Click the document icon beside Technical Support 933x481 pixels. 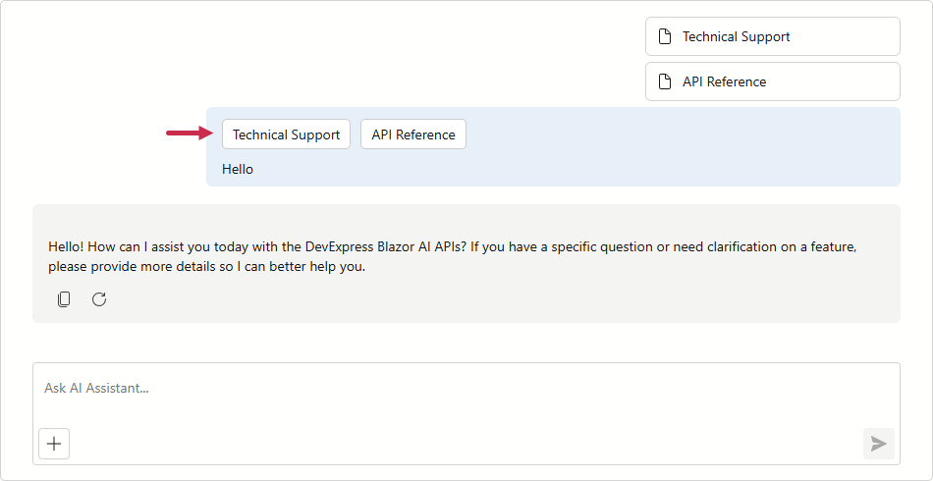665,36
